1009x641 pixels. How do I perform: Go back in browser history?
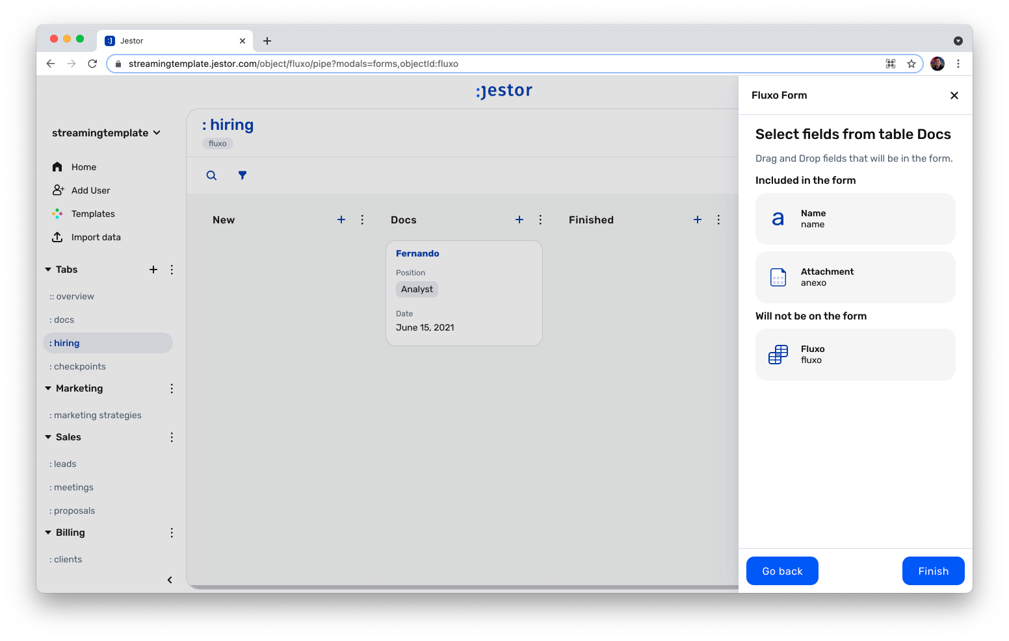pyautogui.click(x=51, y=64)
